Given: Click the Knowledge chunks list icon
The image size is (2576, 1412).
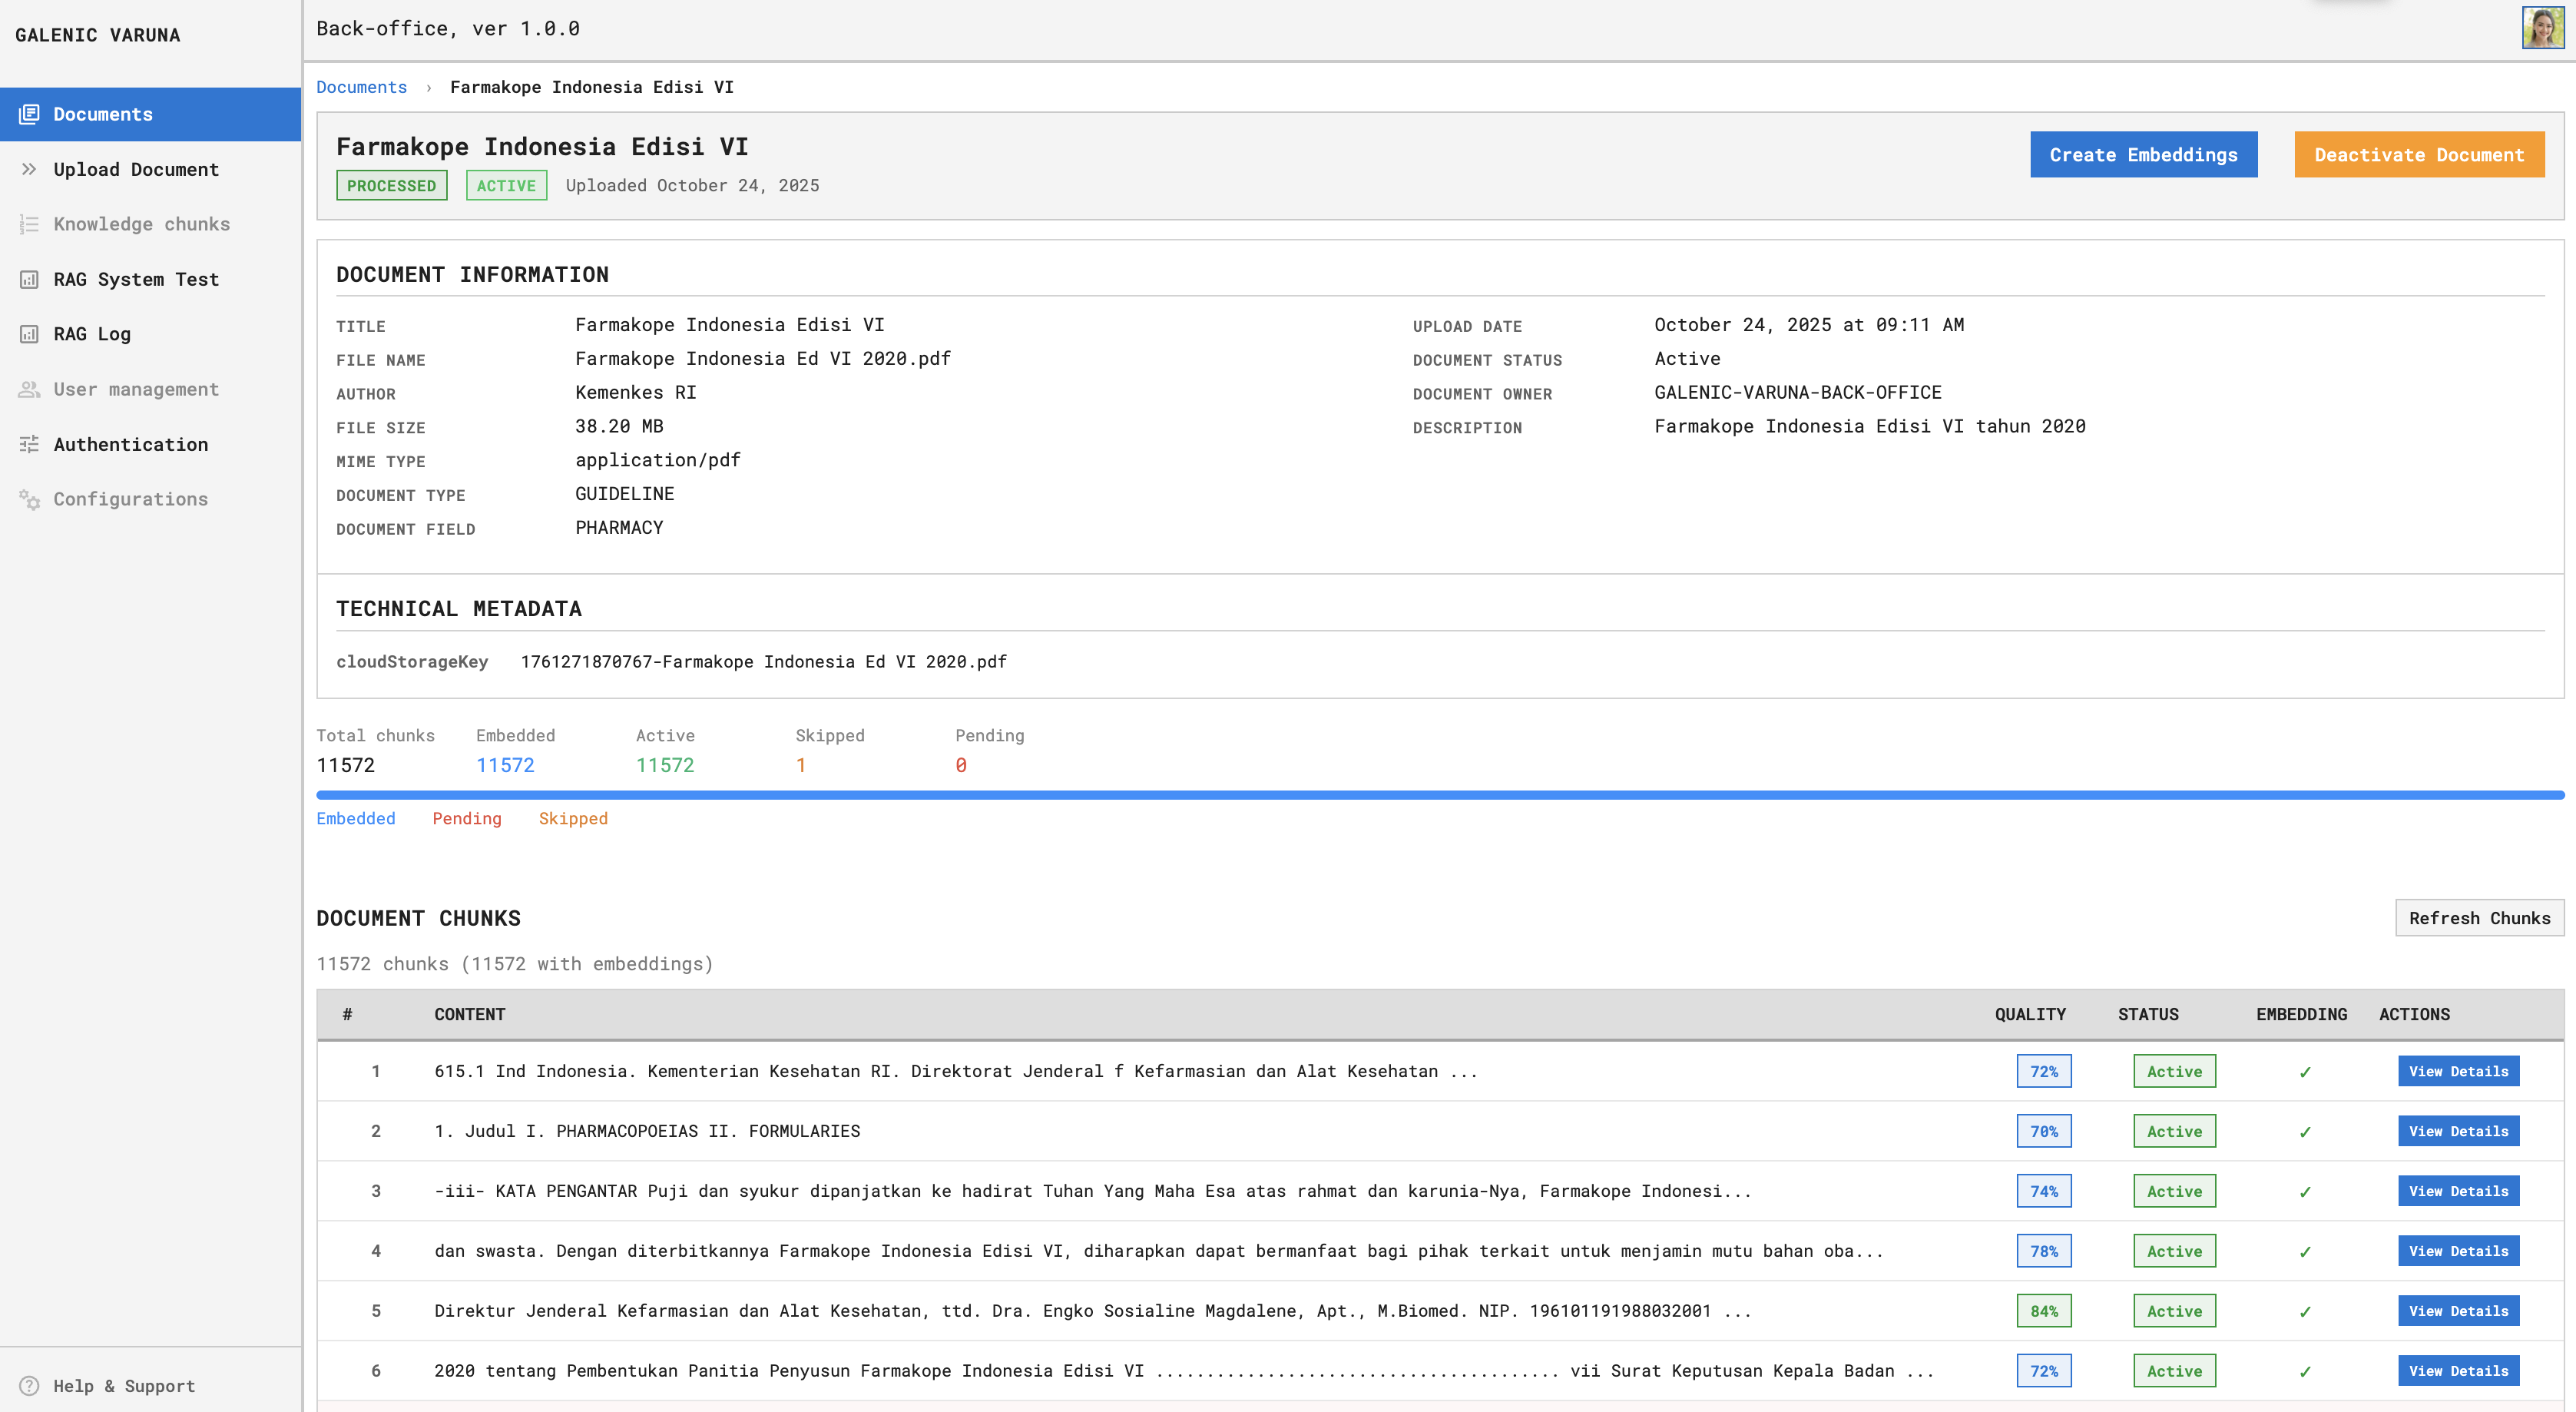Looking at the screenshot, I should tap(29, 224).
